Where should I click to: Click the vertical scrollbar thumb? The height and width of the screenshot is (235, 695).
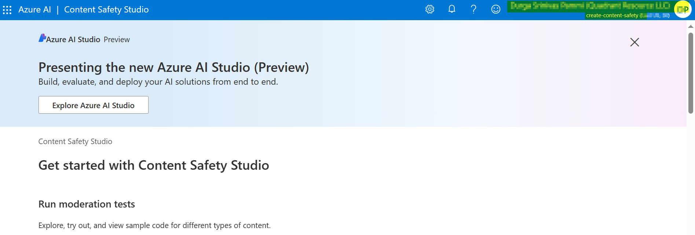(x=691, y=73)
